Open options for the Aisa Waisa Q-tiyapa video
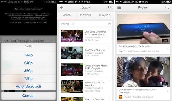The height and width of the screenshot is (101, 172). click(x=110, y=48)
